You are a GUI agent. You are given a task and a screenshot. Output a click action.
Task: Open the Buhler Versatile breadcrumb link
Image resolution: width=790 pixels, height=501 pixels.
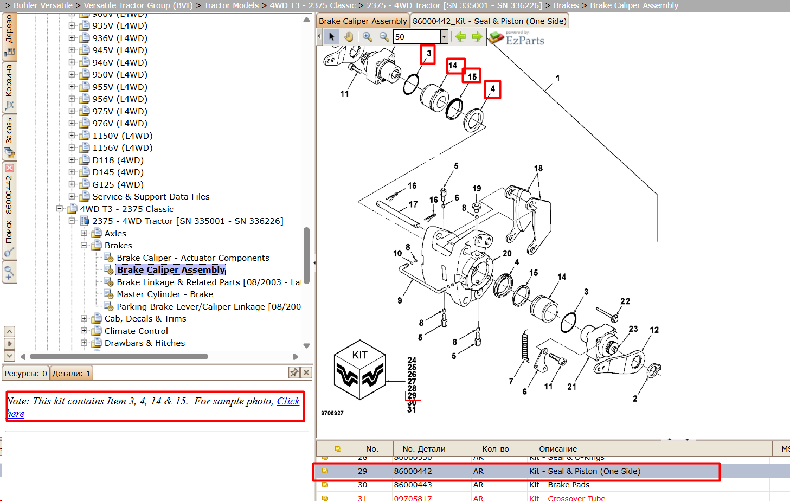click(43, 5)
